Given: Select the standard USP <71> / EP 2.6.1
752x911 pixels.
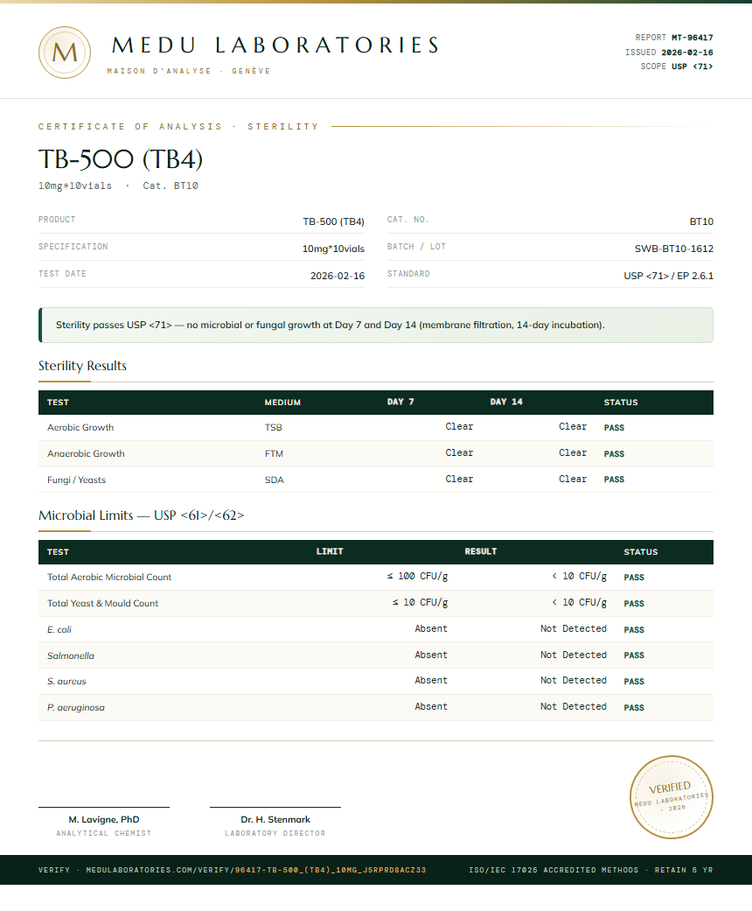Looking at the screenshot, I should (x=668, y=276).
